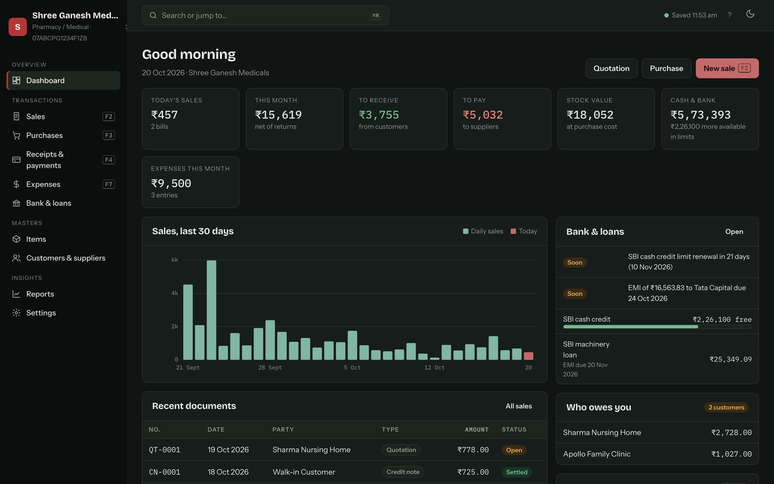Click the SBI cash credit progress bar
This screenshot has width=774, height=484.
click(657, 327)
